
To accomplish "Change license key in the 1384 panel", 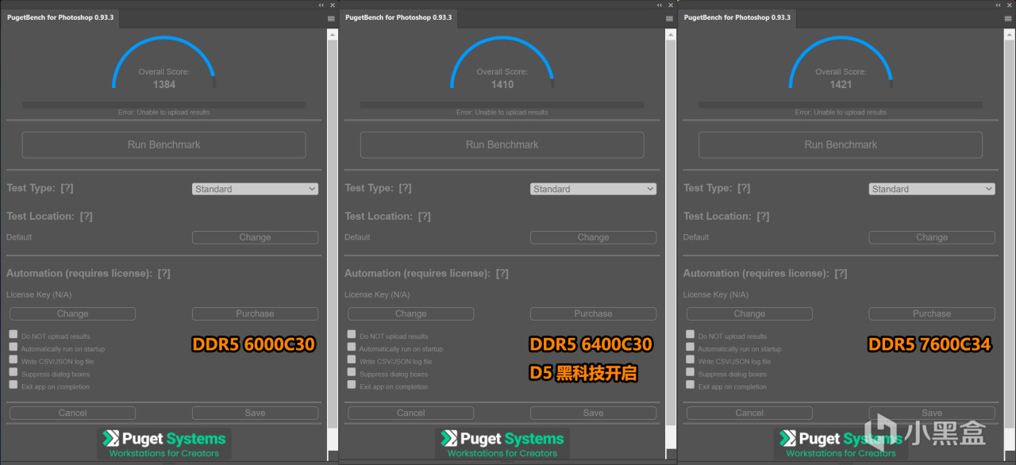I will click(72, 313).
